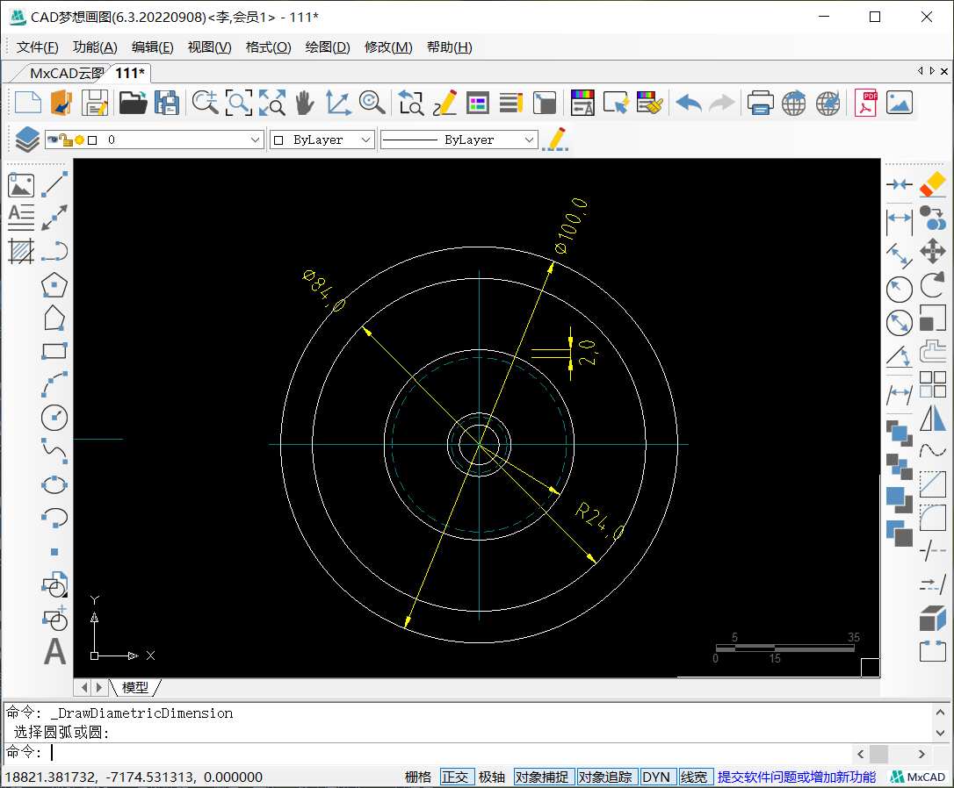Click the Ø100.0 dimension text
Image resolution: width=954 pixels, height=788 pixels.
[x=571, y=226]
